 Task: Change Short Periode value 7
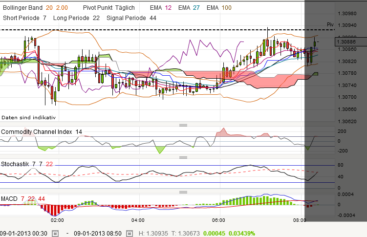click(x=44, y=18)
